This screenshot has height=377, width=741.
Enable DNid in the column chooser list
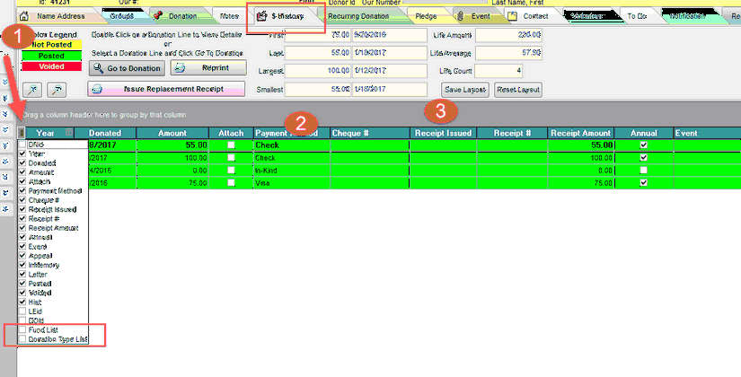22,145
